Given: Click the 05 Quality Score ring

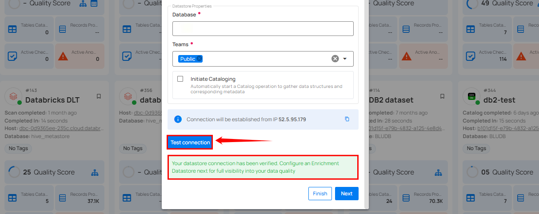Looking at the screenshot, I should tap(472, 172).
